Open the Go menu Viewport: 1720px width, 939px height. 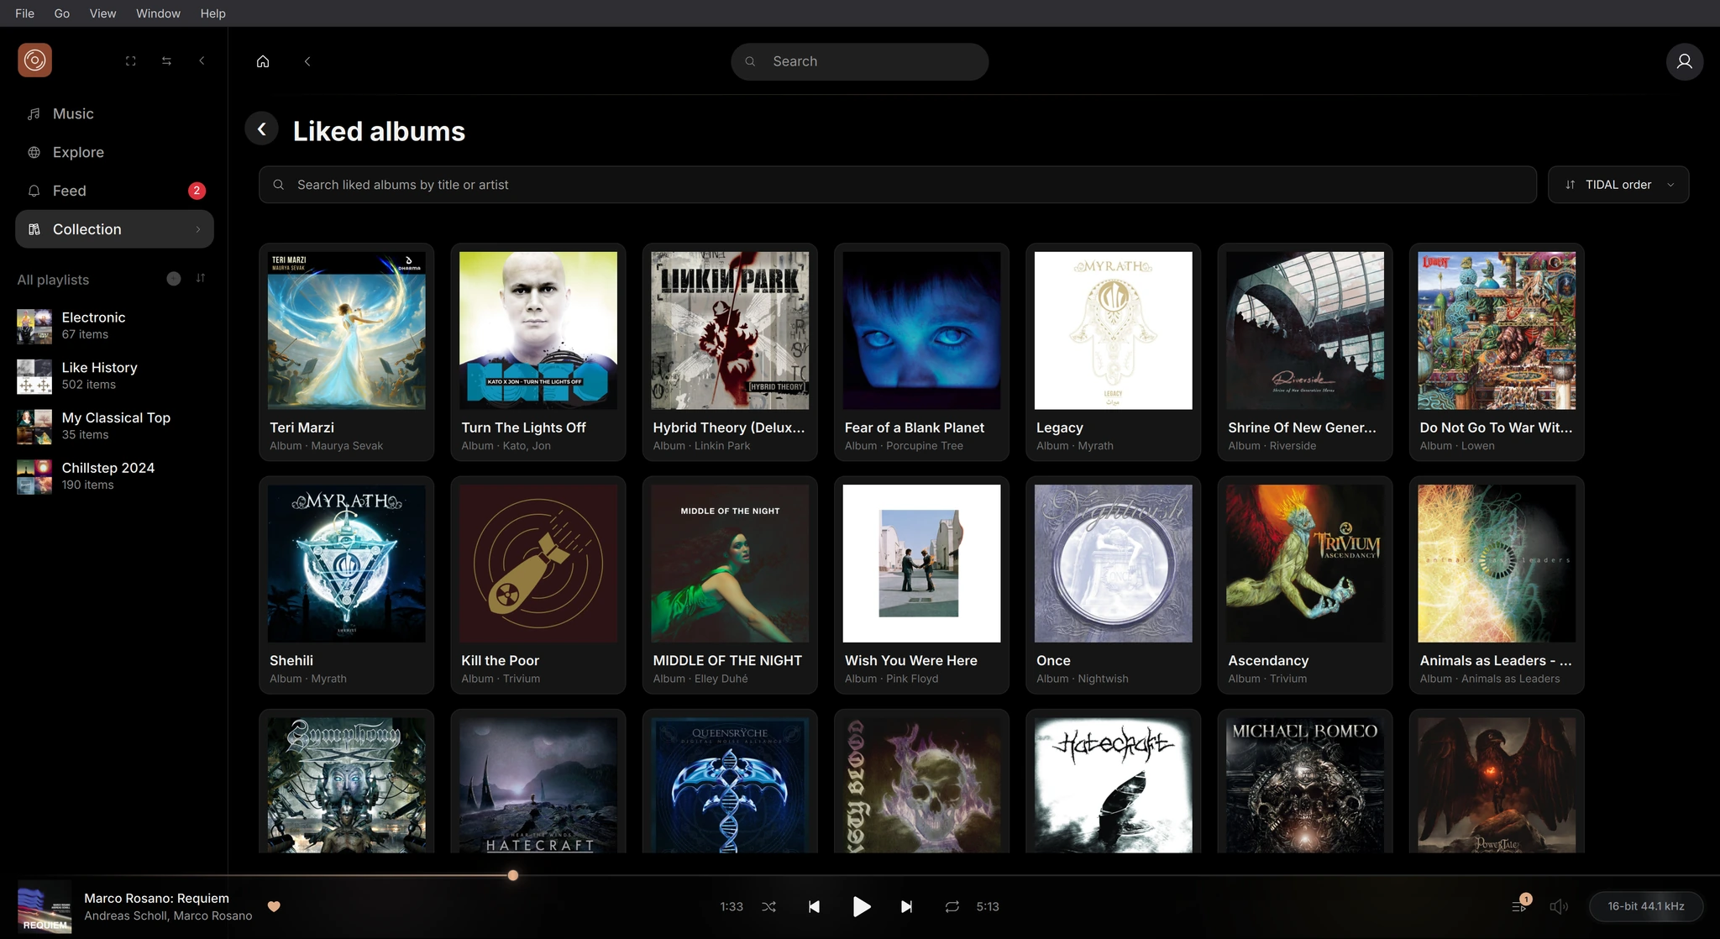(62, 13)
